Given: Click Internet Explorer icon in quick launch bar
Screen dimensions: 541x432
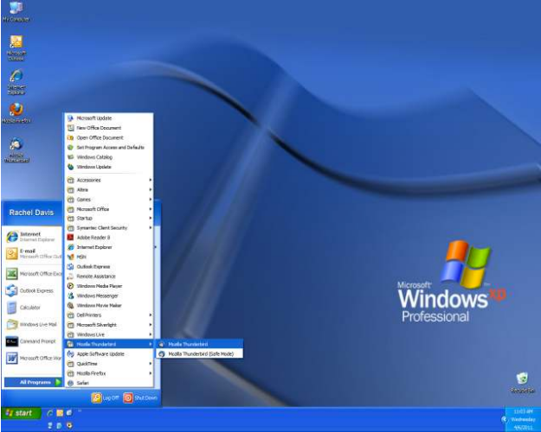Looking at the screenshot, I should (x=49, y=413).
